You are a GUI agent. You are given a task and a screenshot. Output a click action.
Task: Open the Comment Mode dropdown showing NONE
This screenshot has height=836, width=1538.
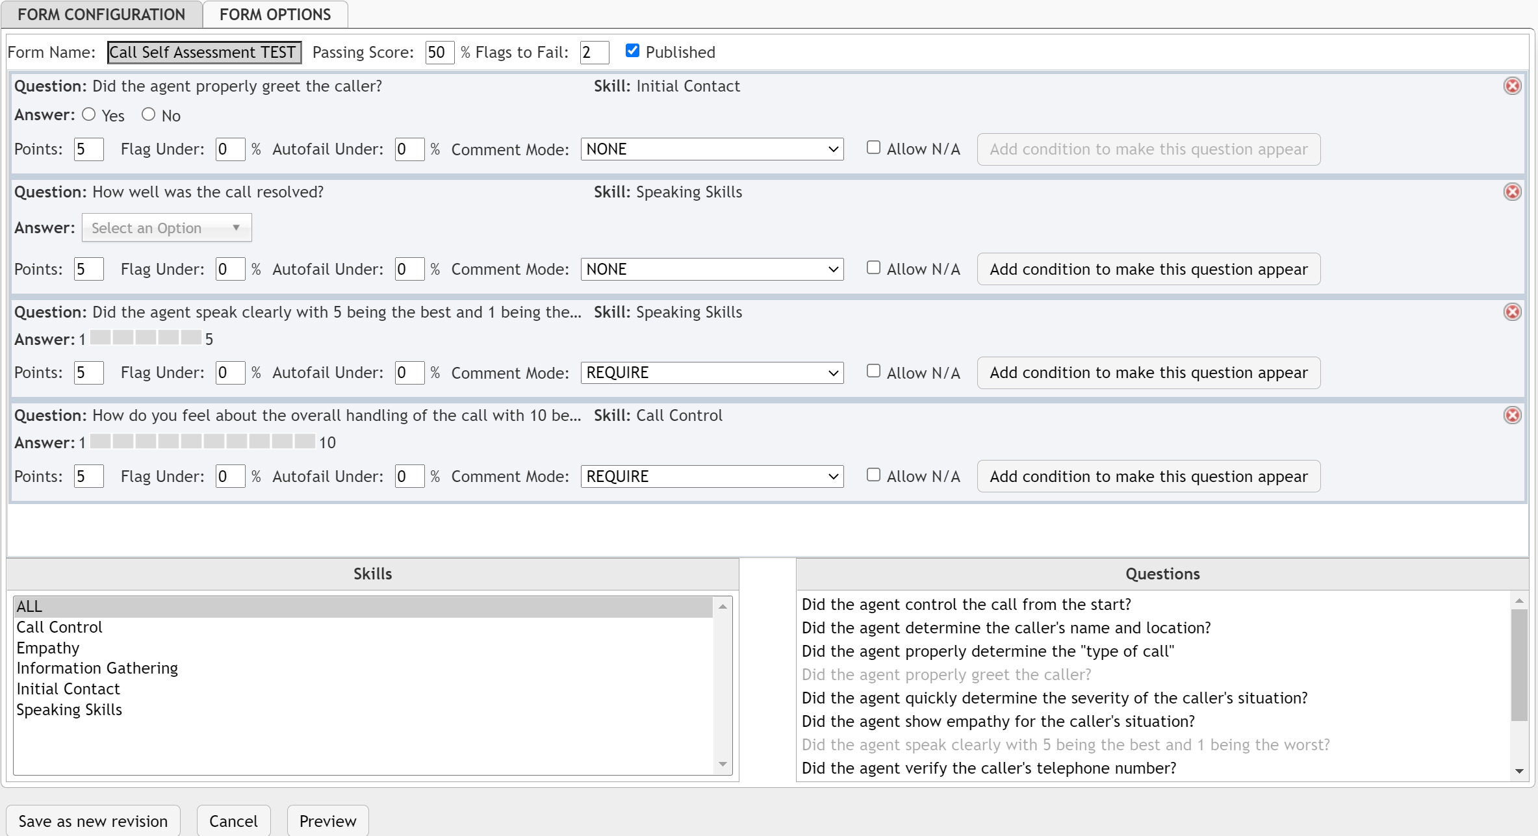[x=711, y=149]
